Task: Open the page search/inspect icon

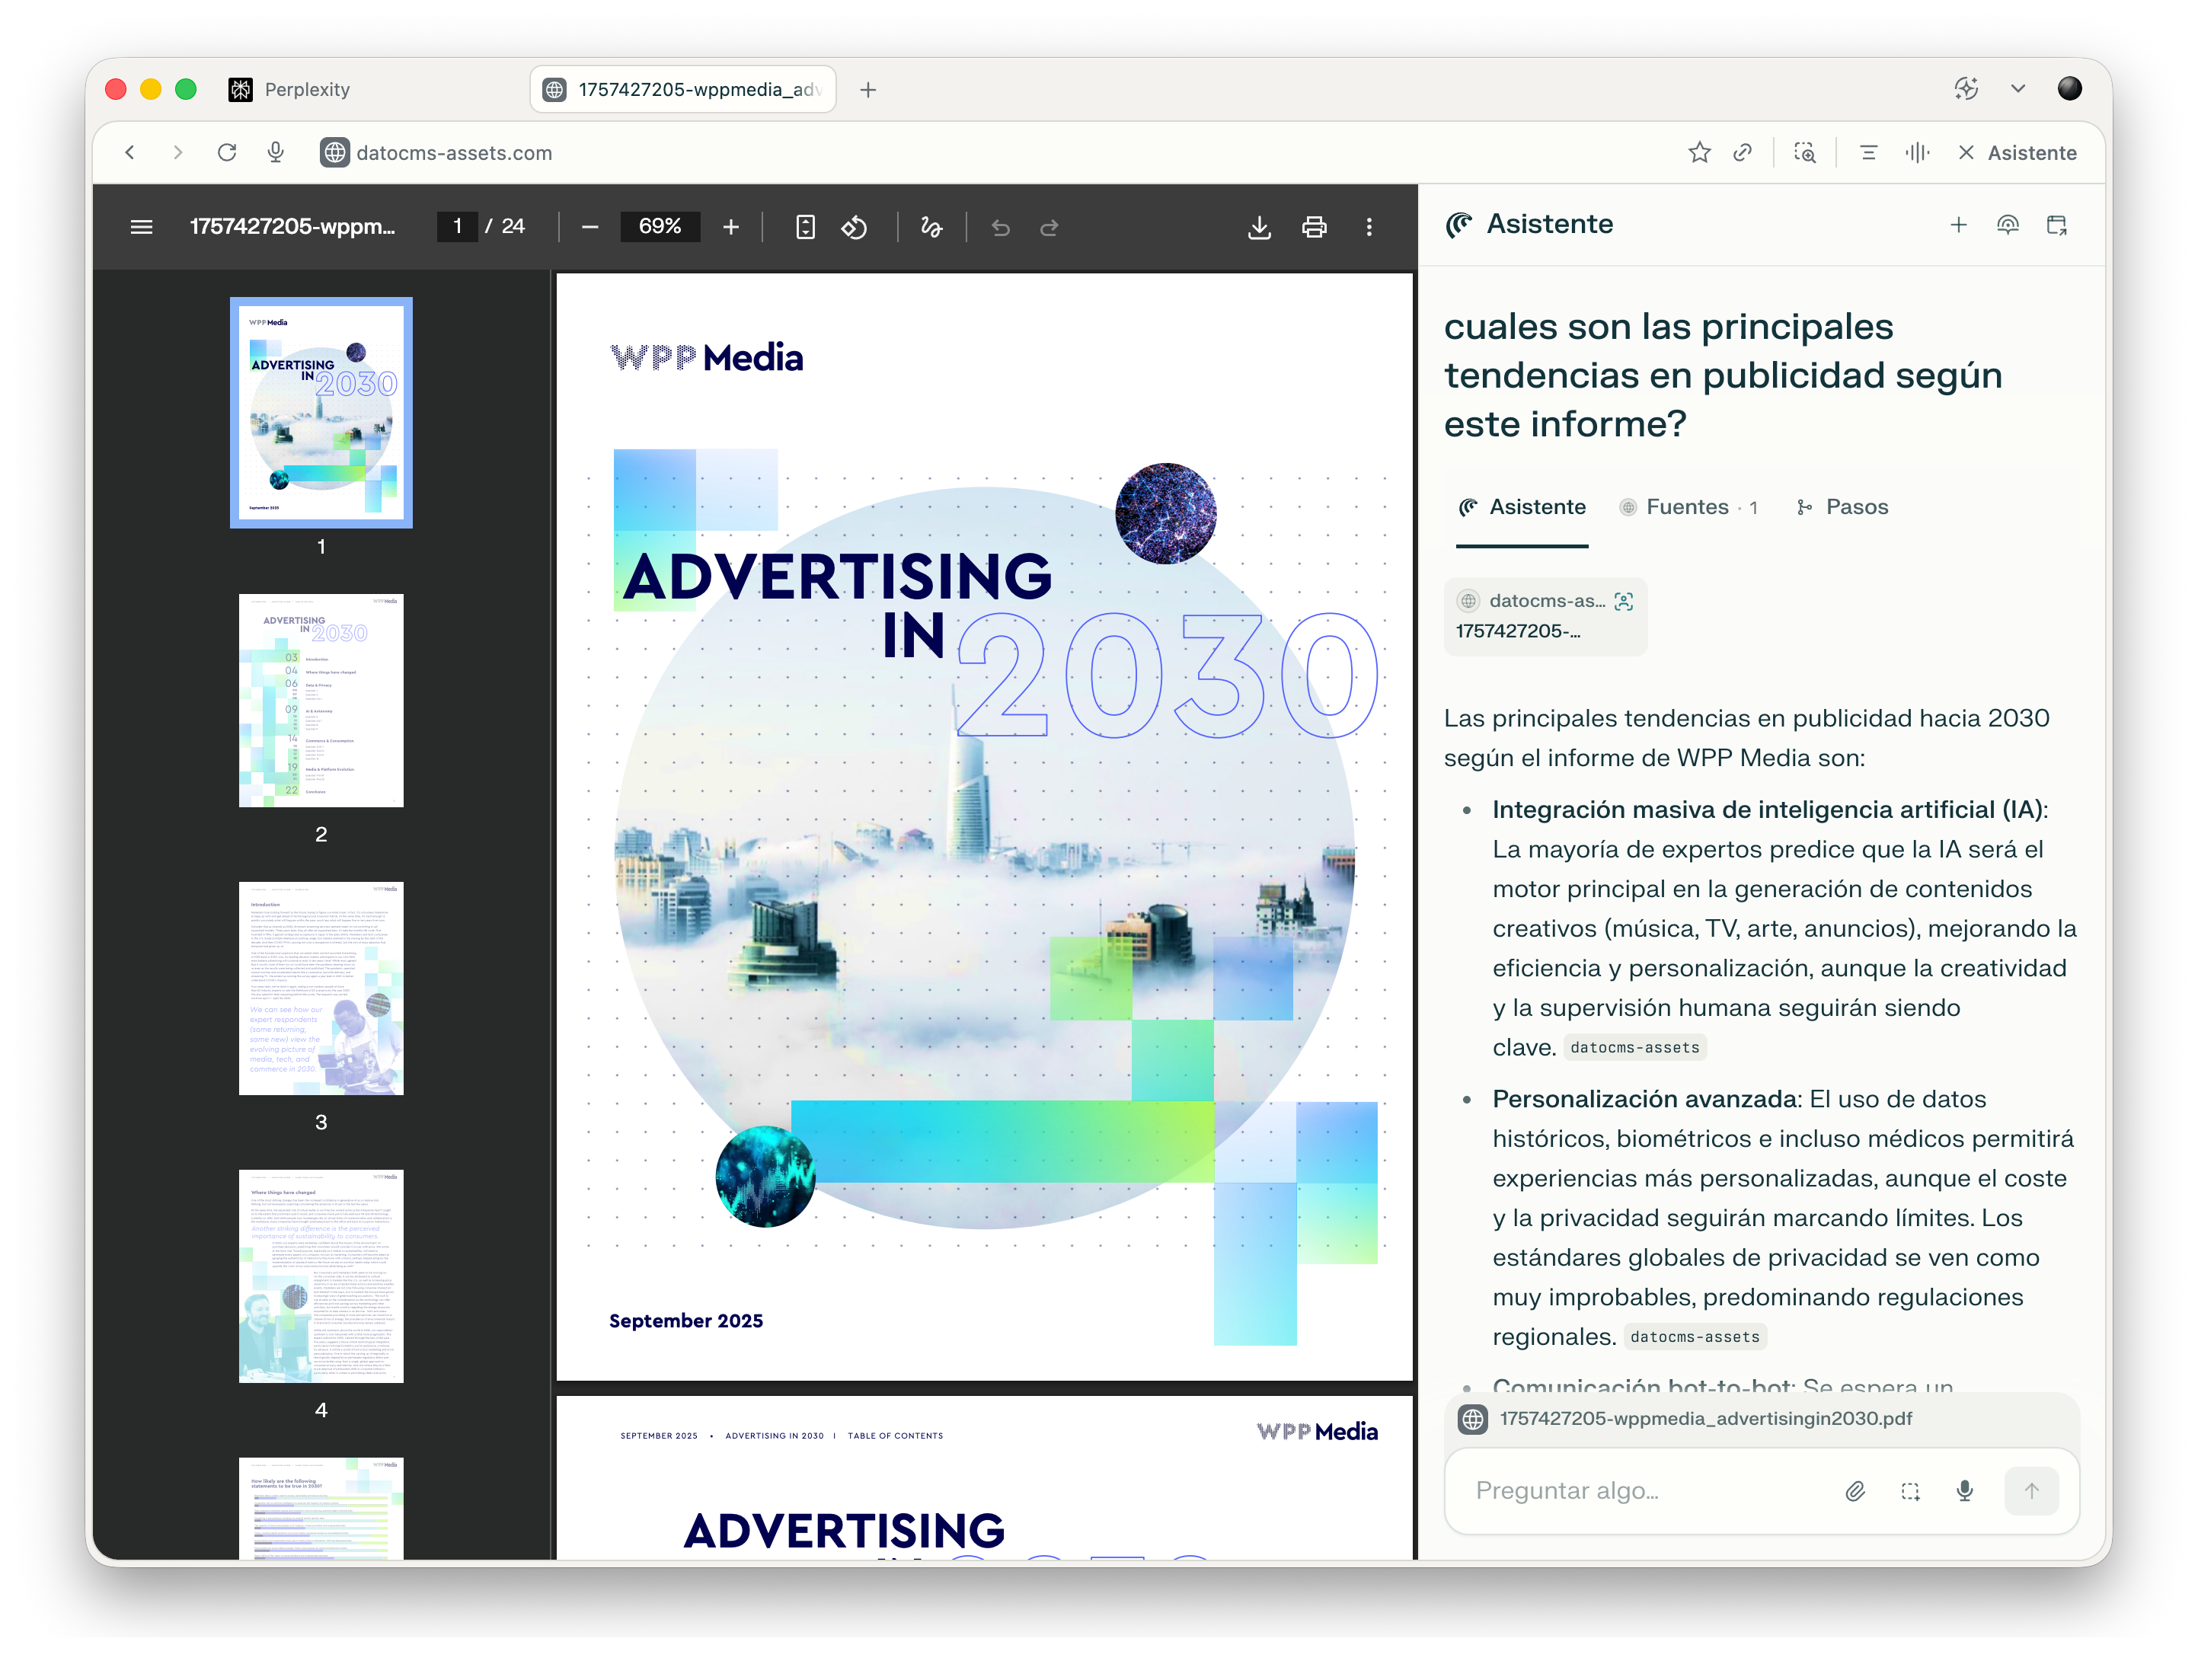Action: 1805,153
